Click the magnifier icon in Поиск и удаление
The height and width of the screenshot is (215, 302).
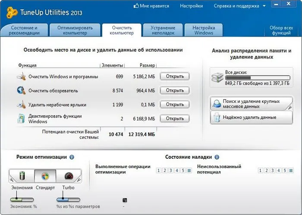217,104
